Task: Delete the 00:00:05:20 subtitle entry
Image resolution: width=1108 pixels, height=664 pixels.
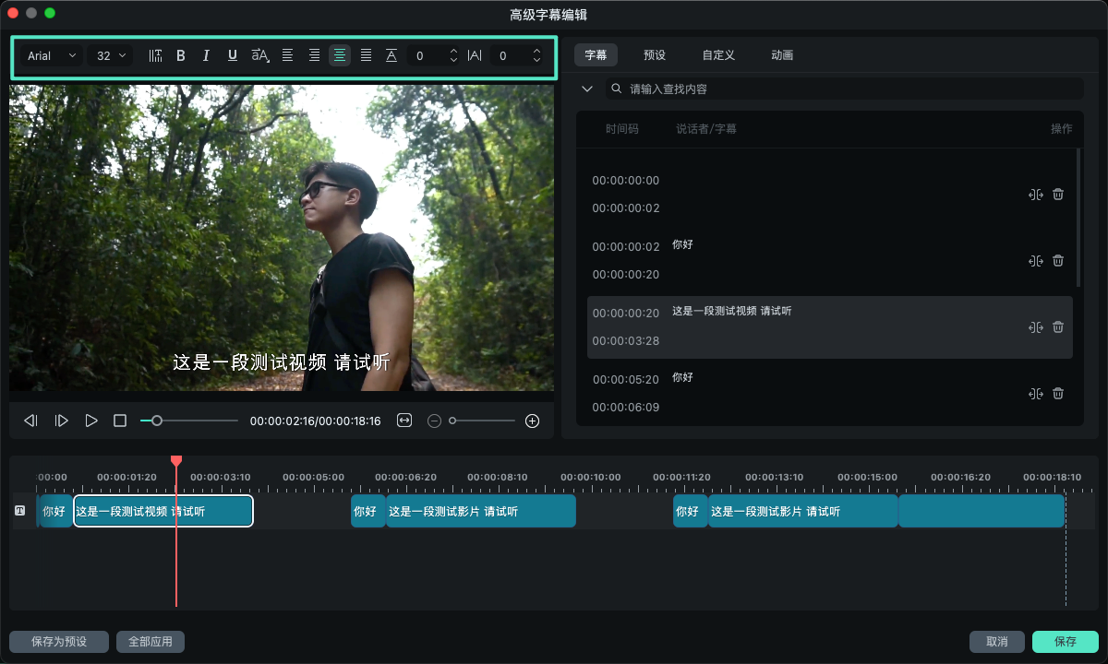Action: (1058, 394)
